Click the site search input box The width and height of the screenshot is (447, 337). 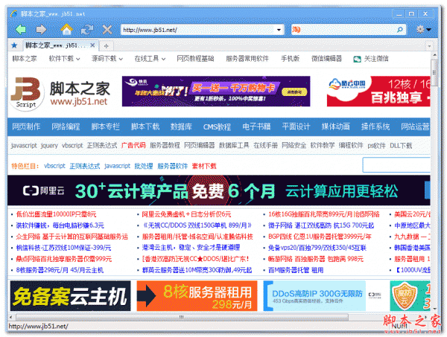[x=396, y=165]
